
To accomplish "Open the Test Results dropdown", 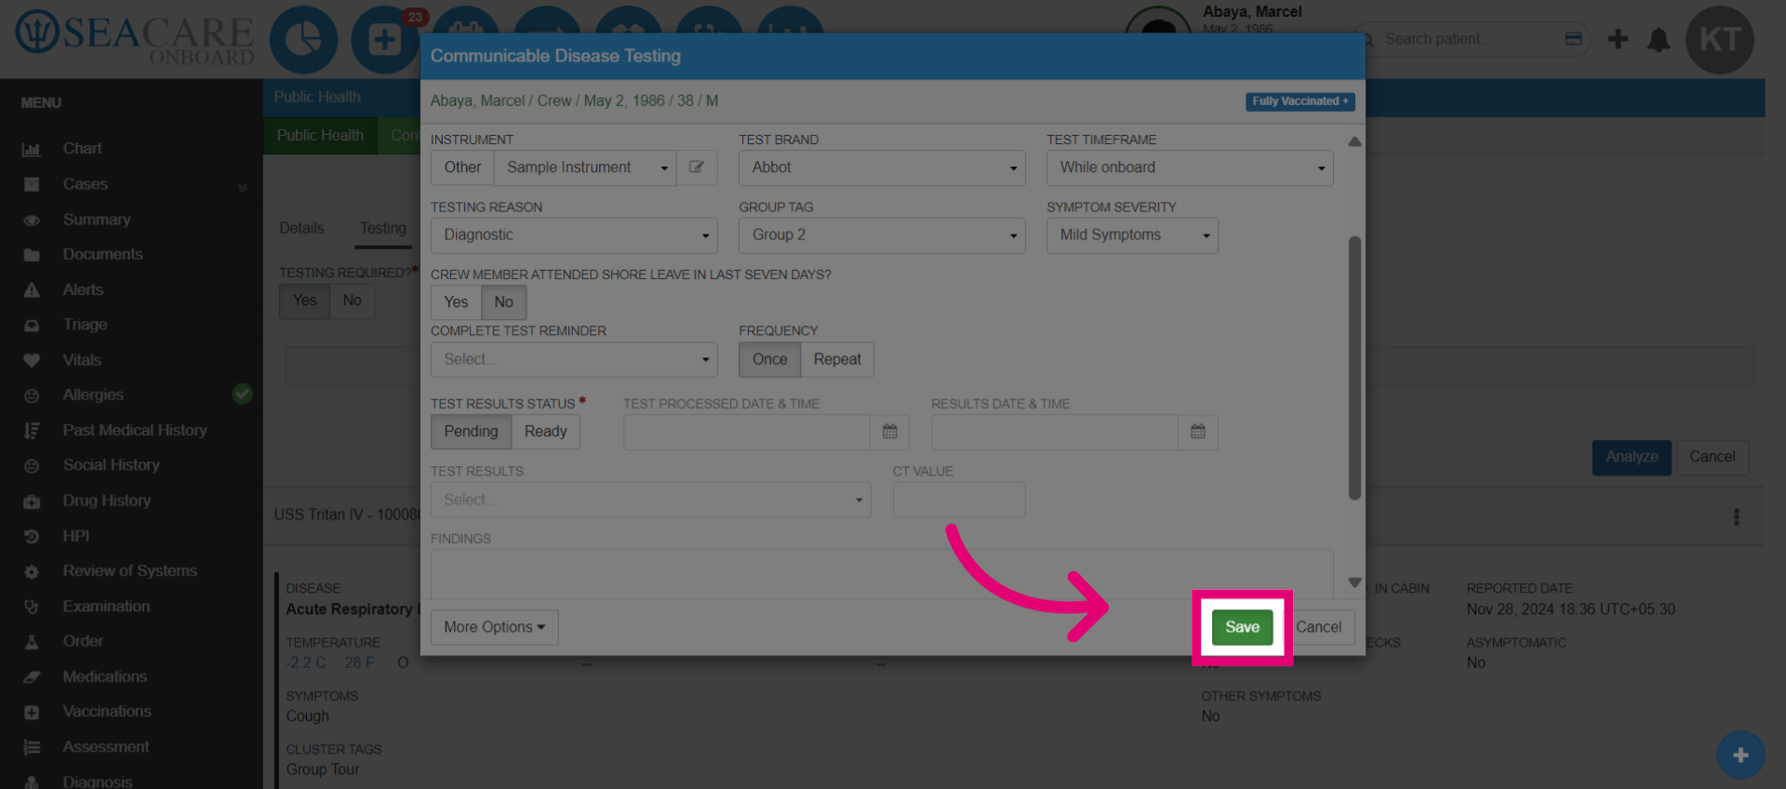I will [x=650, y=500].
